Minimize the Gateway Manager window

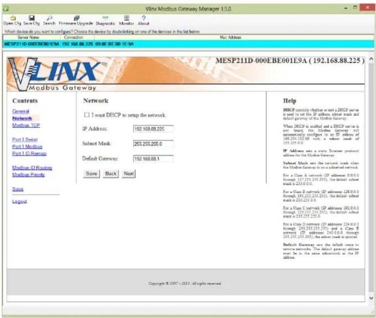point(346,8)
